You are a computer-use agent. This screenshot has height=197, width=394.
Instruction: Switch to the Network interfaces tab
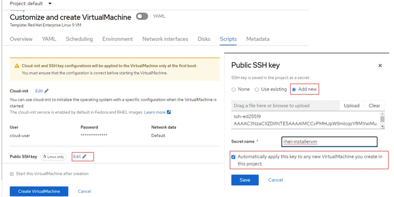pyautogui.click(x=165, y=39)
